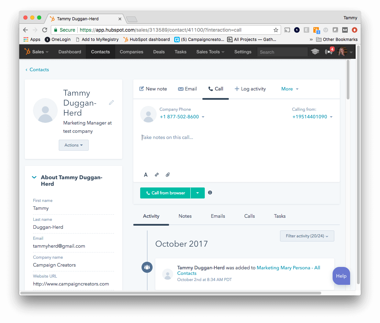Image resolution: width=380 pixels, height=323 pixels.
Task: Attach a file to the call note
Action: tap(168, 174)
